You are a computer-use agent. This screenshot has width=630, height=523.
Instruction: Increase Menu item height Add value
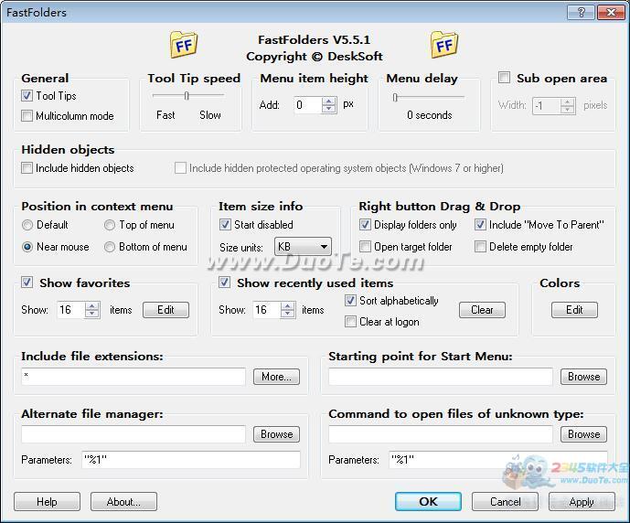(329, 101)
